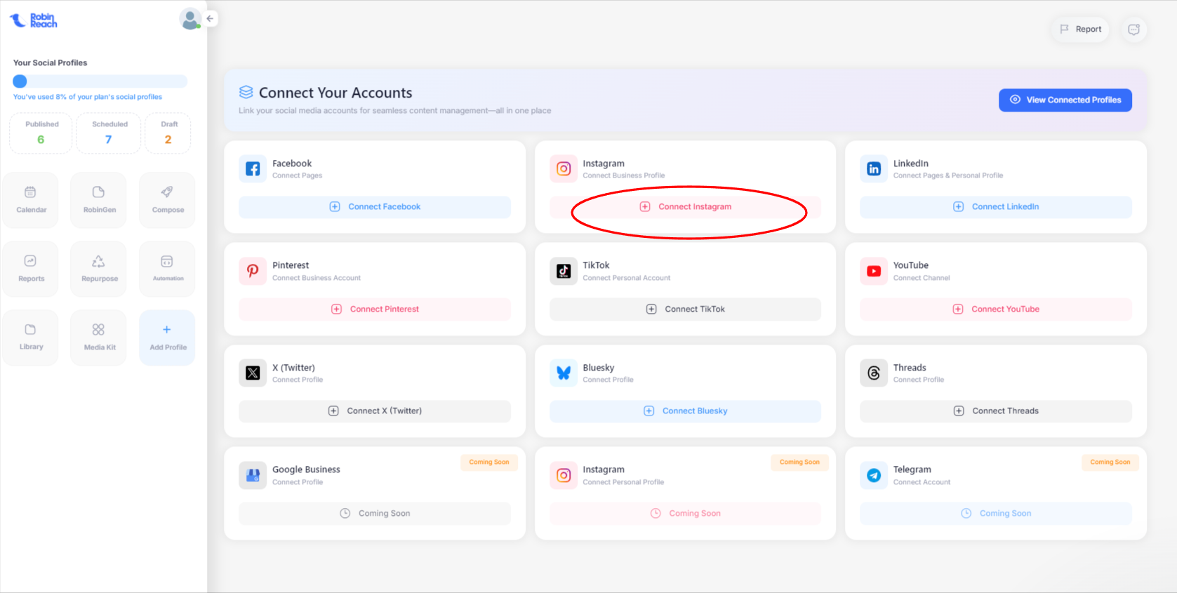The image size is (1177, 593).
Task: Click the Connect Threads button
Action: pos(996,411)
